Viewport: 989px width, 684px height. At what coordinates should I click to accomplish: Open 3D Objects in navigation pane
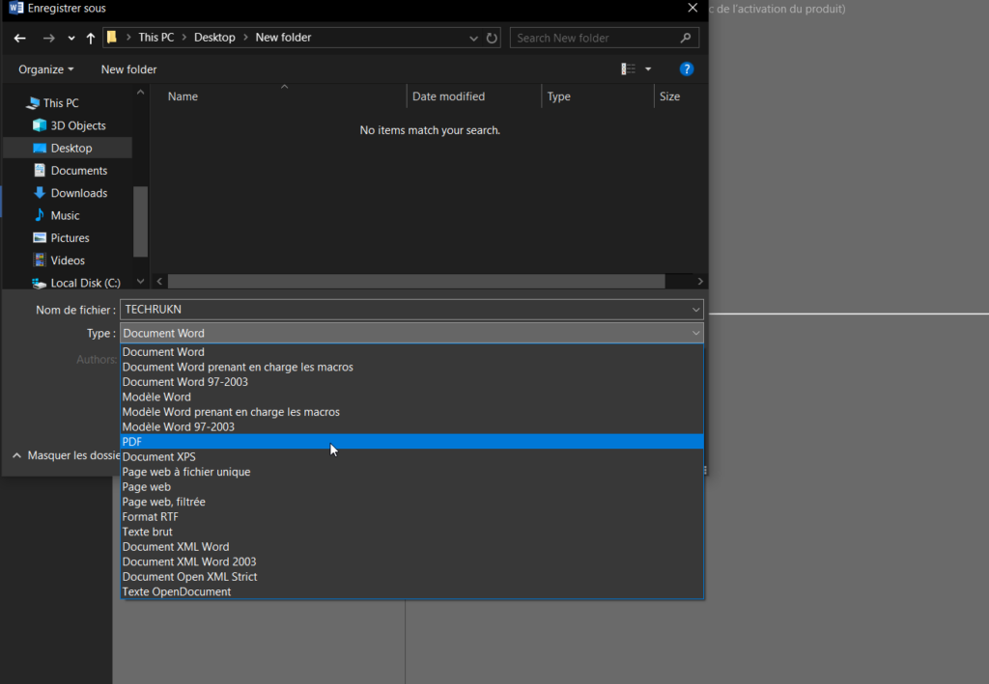click(78, 125)
